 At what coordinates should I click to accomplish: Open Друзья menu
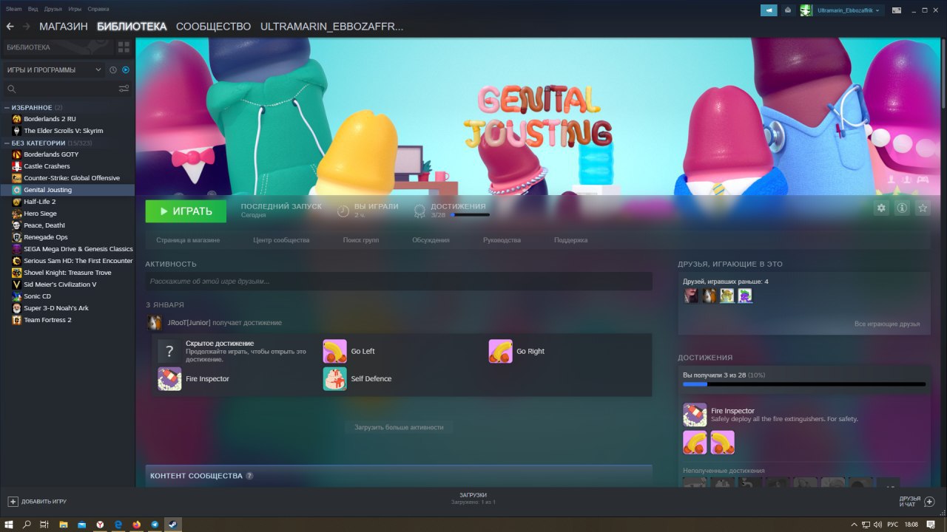(x=53, y=9)
